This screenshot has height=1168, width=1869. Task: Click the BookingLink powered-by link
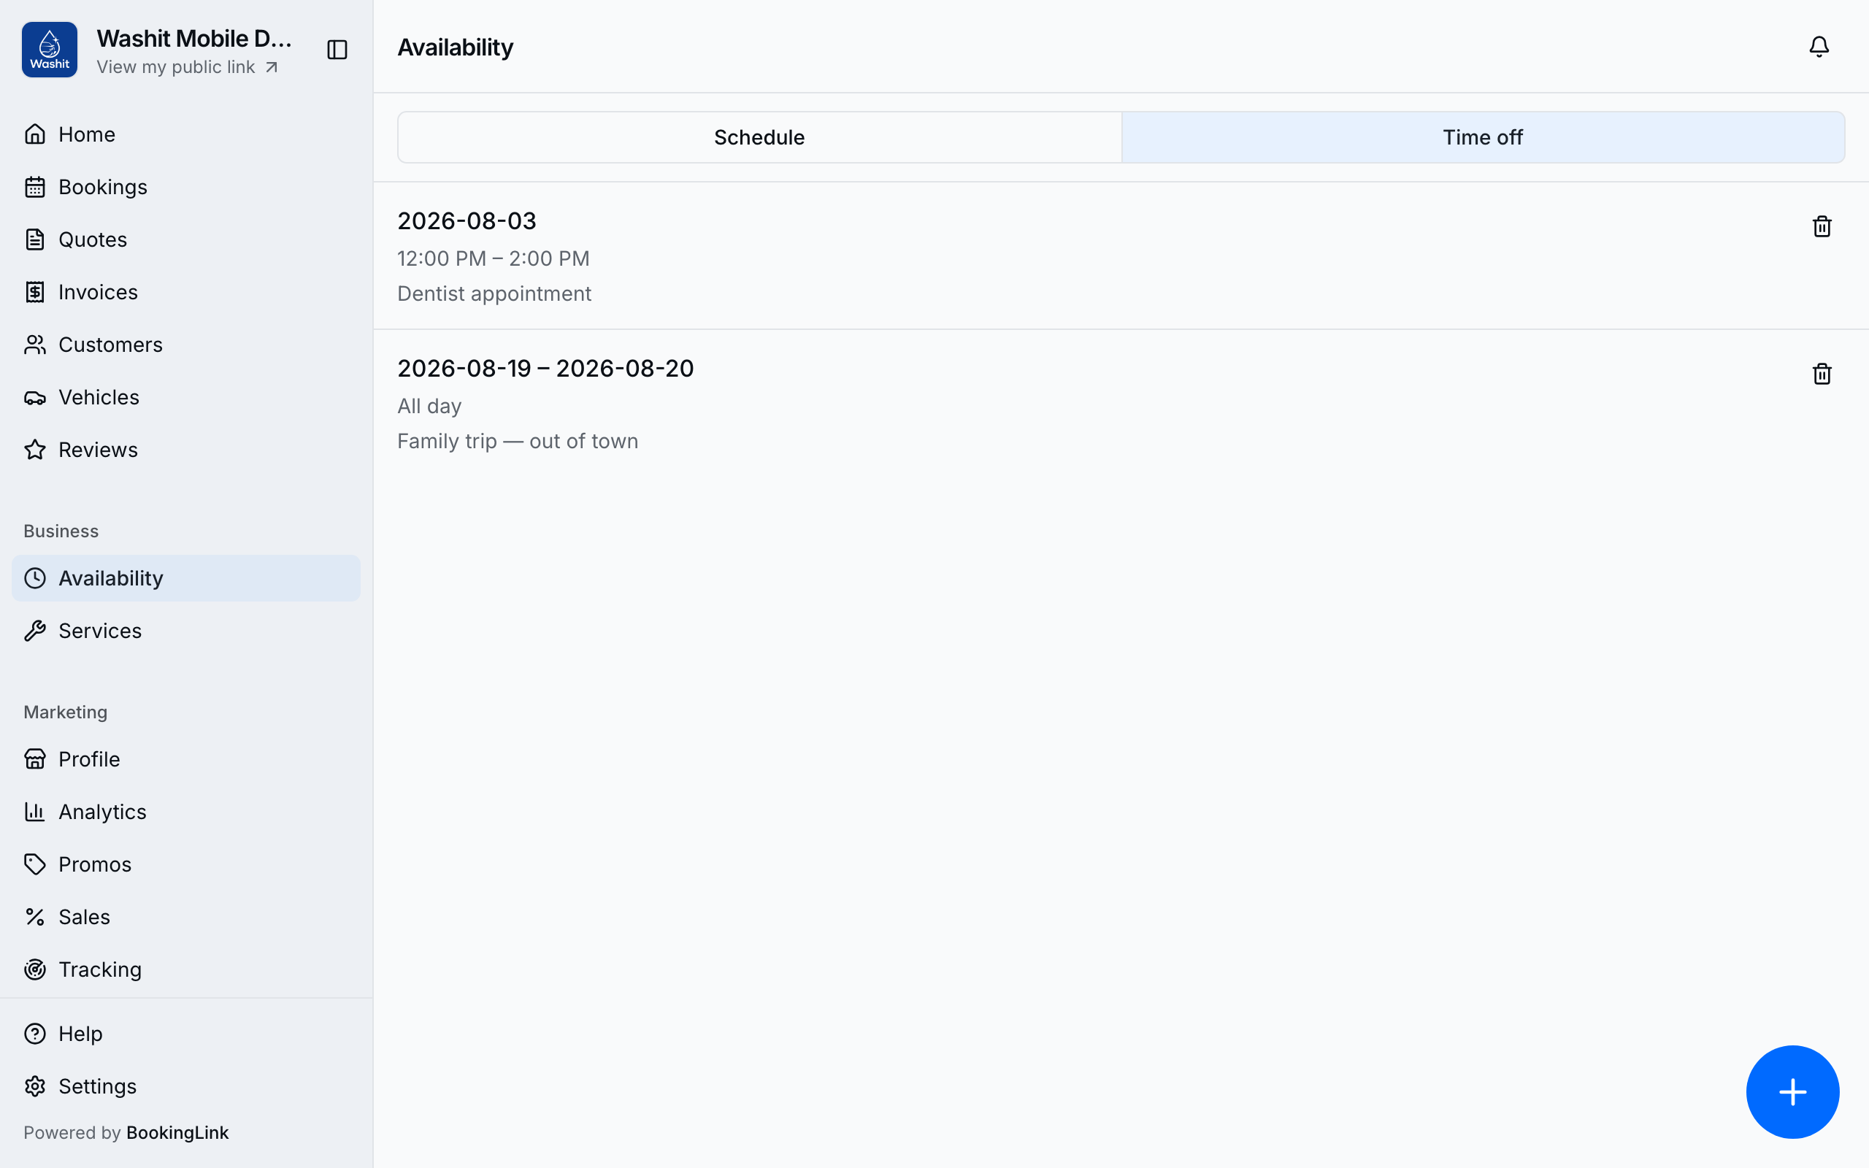click(x=177, y=1132)
